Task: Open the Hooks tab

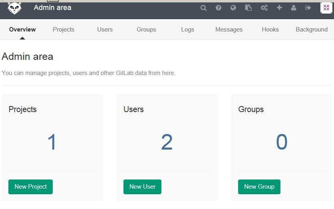Action: point(270,30)
